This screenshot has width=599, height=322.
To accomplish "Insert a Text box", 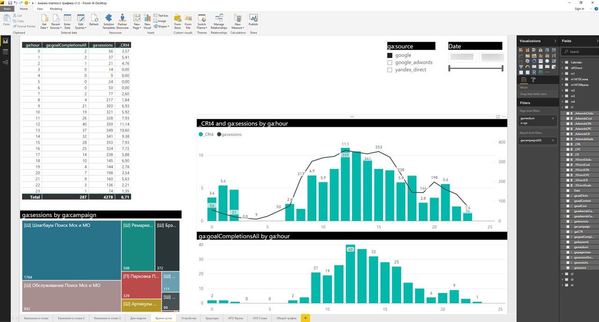I will [161, 15].
